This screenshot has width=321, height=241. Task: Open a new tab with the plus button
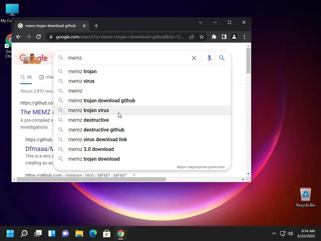pos(96,26)
